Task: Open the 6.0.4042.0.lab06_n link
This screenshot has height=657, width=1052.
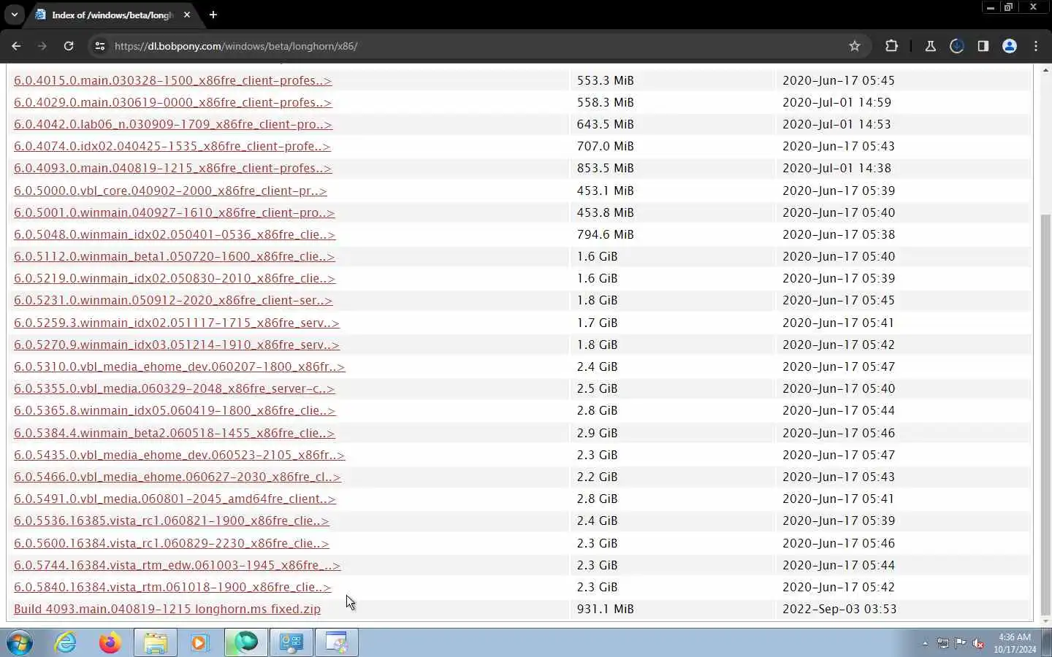Action: point(173,124)
